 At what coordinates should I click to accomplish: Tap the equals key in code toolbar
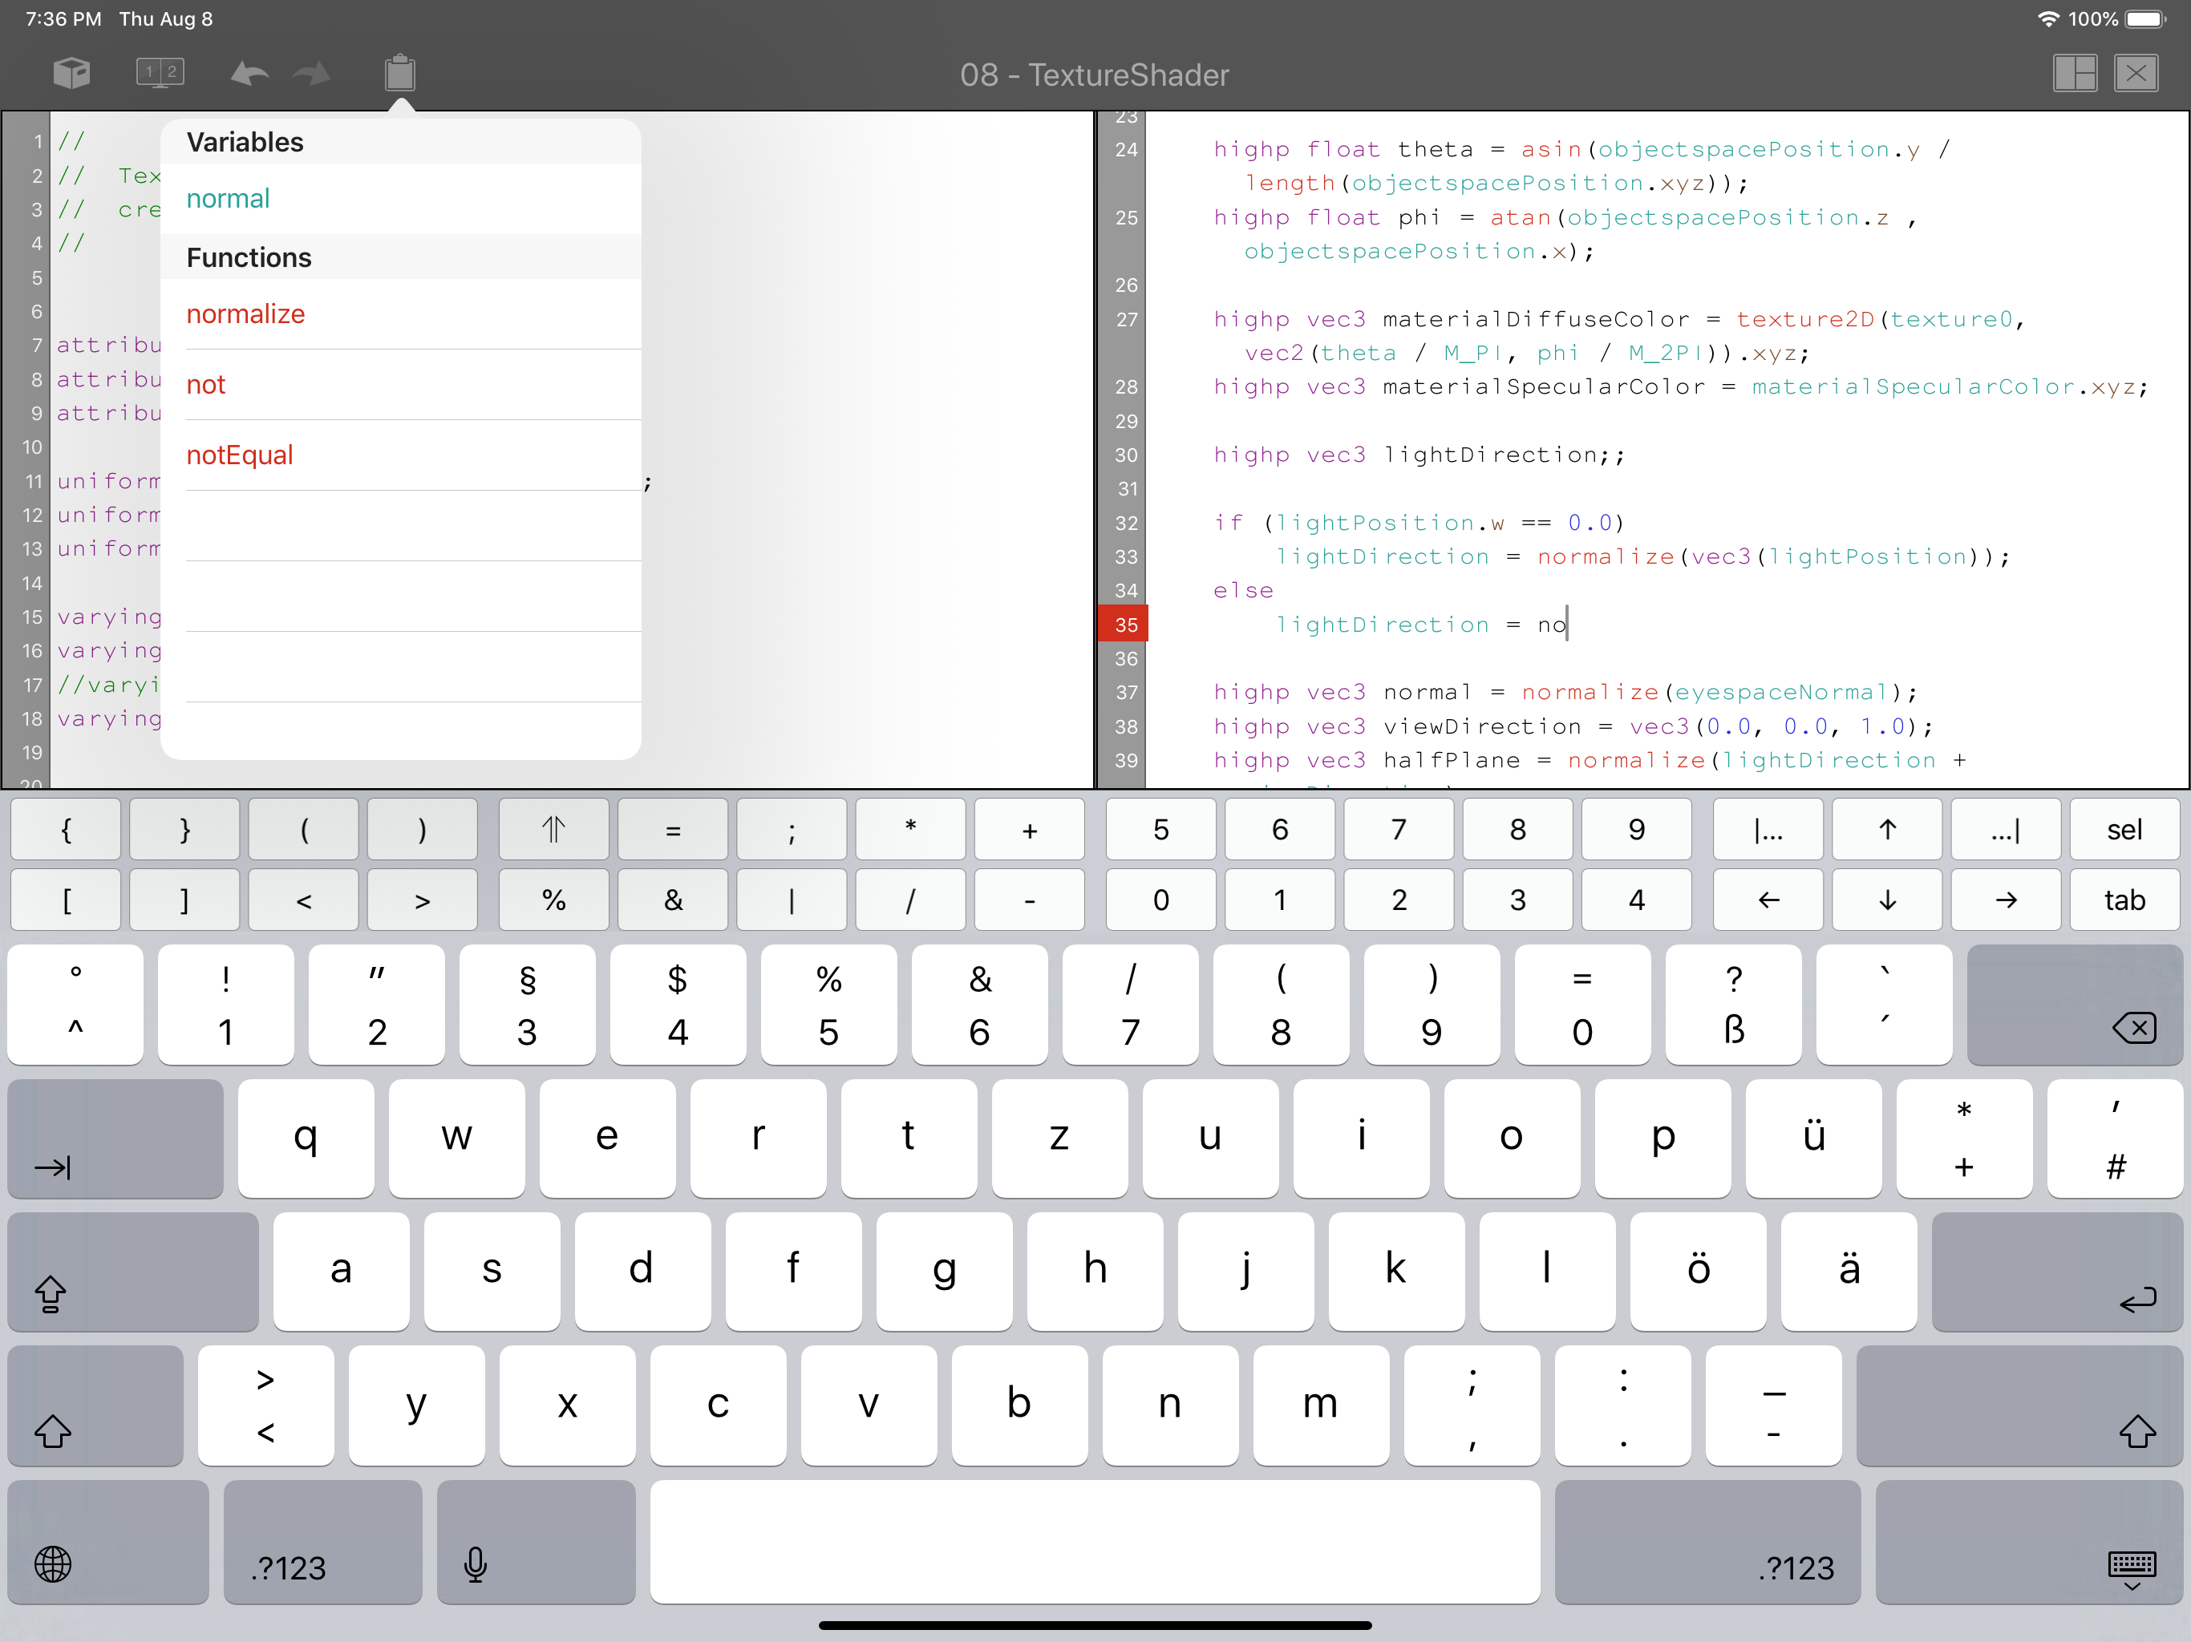(673, 830)
